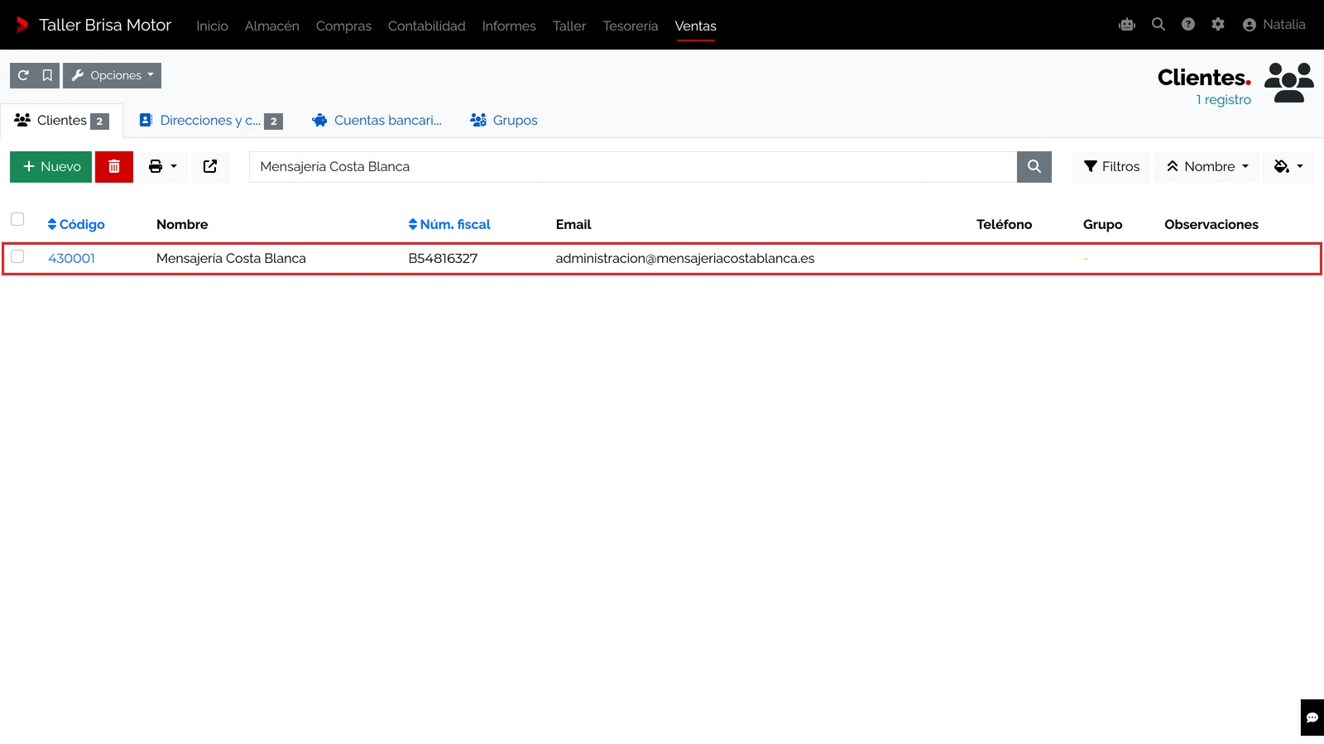The height and width of the screenshot is (744, 1324).
Task: Open the Grupos tab
Action: (504, 121)
